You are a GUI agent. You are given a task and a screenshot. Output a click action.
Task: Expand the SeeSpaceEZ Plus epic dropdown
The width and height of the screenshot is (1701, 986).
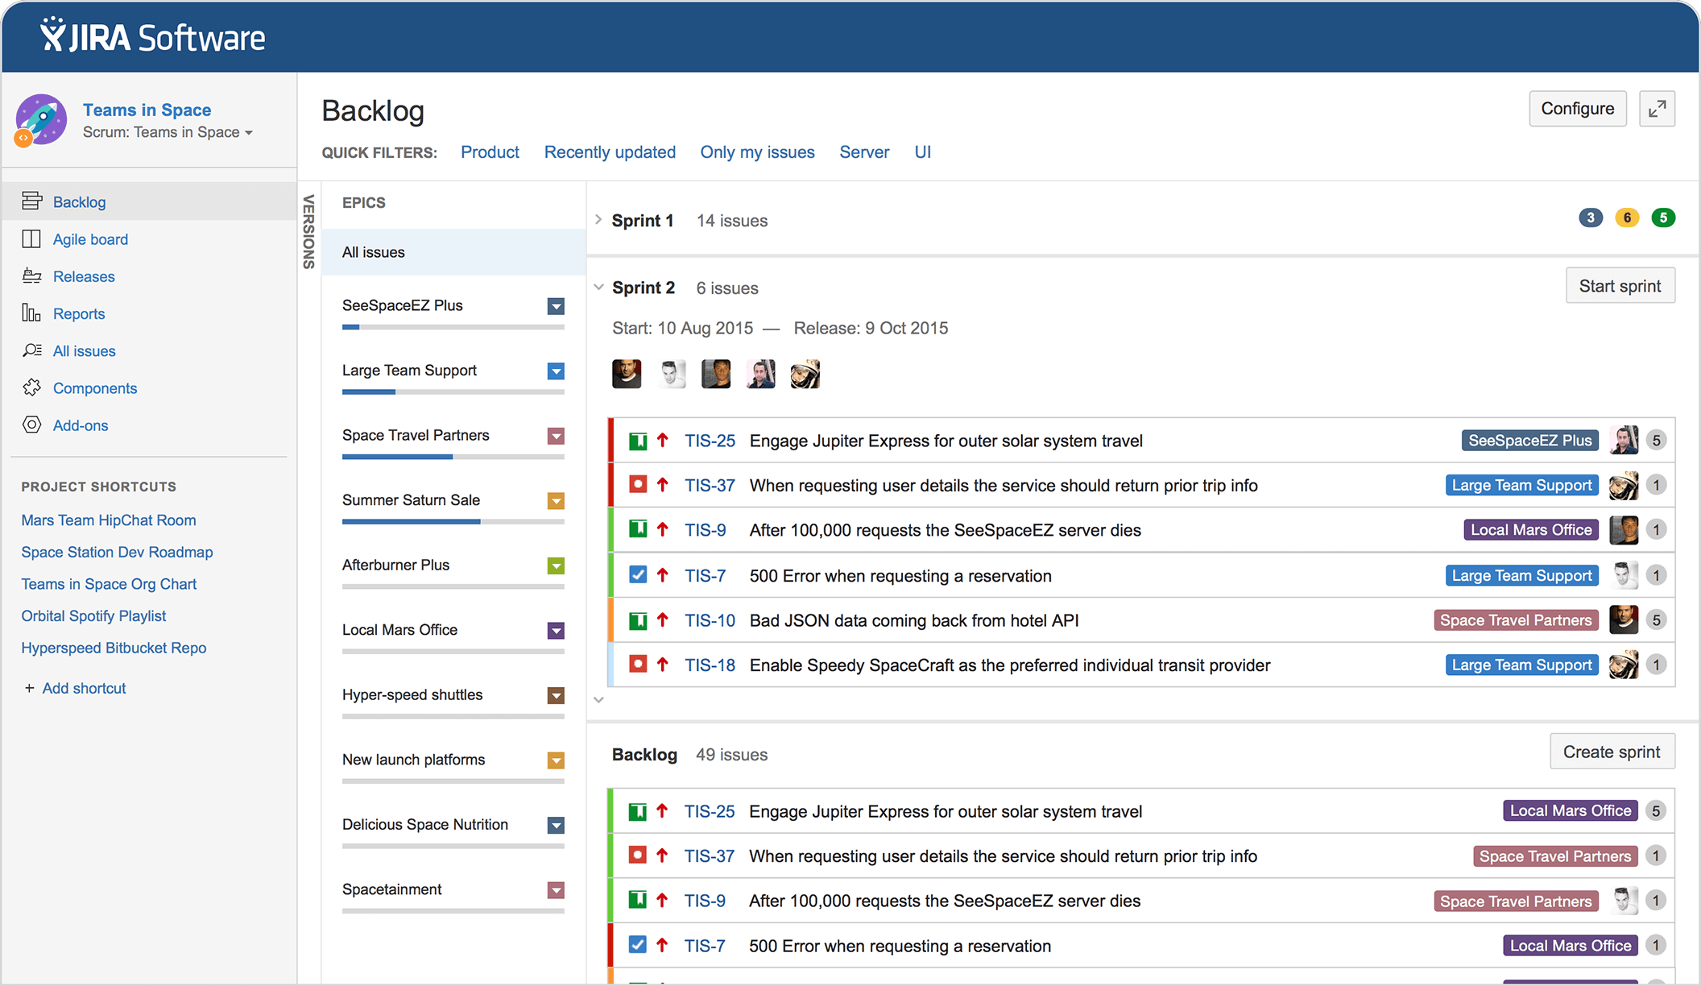pyautogui.click(x=557, y=305)
